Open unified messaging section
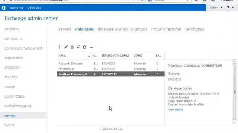The height and width of the screenshot is (133, 238). 18,106
